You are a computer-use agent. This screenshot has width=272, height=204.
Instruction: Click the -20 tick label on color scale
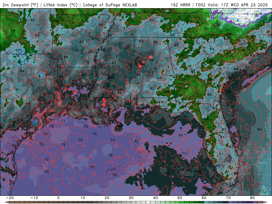10,198
